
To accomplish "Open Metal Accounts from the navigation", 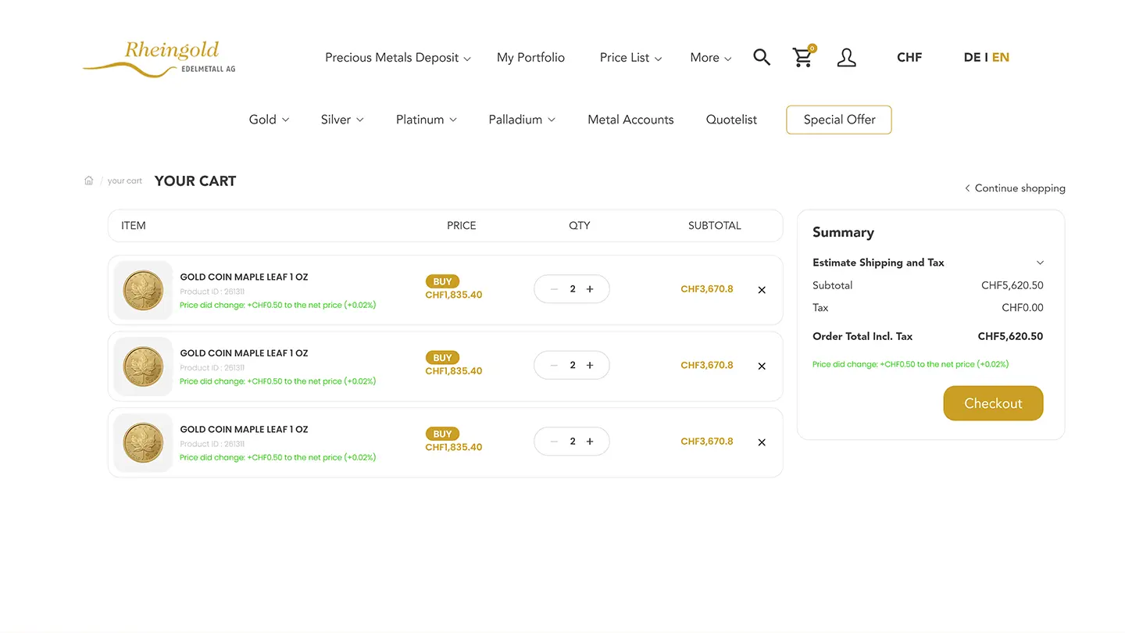I will tap(630, 120).
